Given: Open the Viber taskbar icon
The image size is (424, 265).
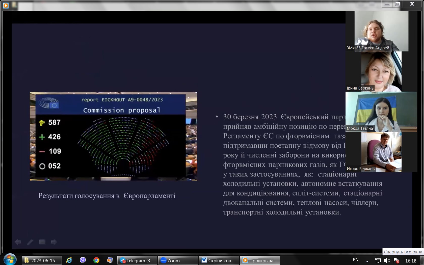Looking at the screenshot, I should pos(83,260).
